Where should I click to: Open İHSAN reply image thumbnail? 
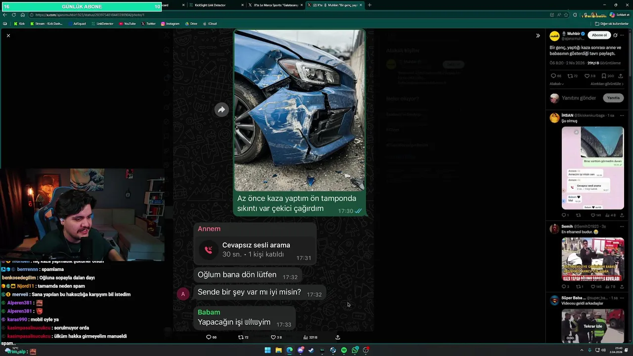[x=592, y=168]
